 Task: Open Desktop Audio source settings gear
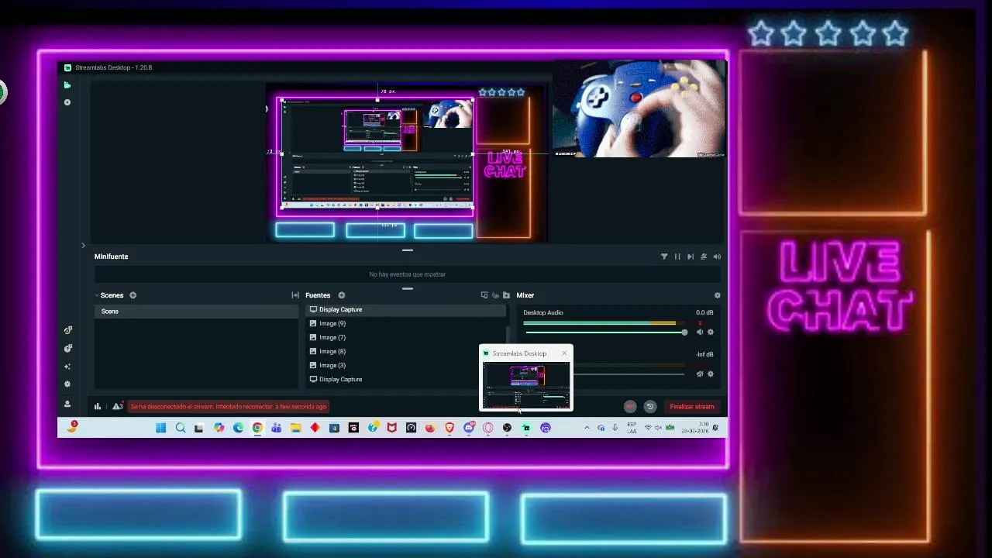(711, 332)
